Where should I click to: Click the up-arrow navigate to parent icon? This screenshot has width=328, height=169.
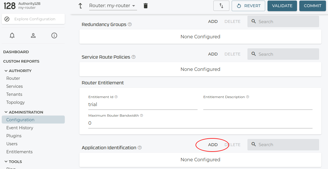(81, 6)
